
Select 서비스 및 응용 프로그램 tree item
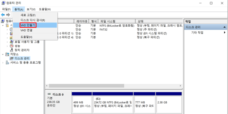pos(25,62)
